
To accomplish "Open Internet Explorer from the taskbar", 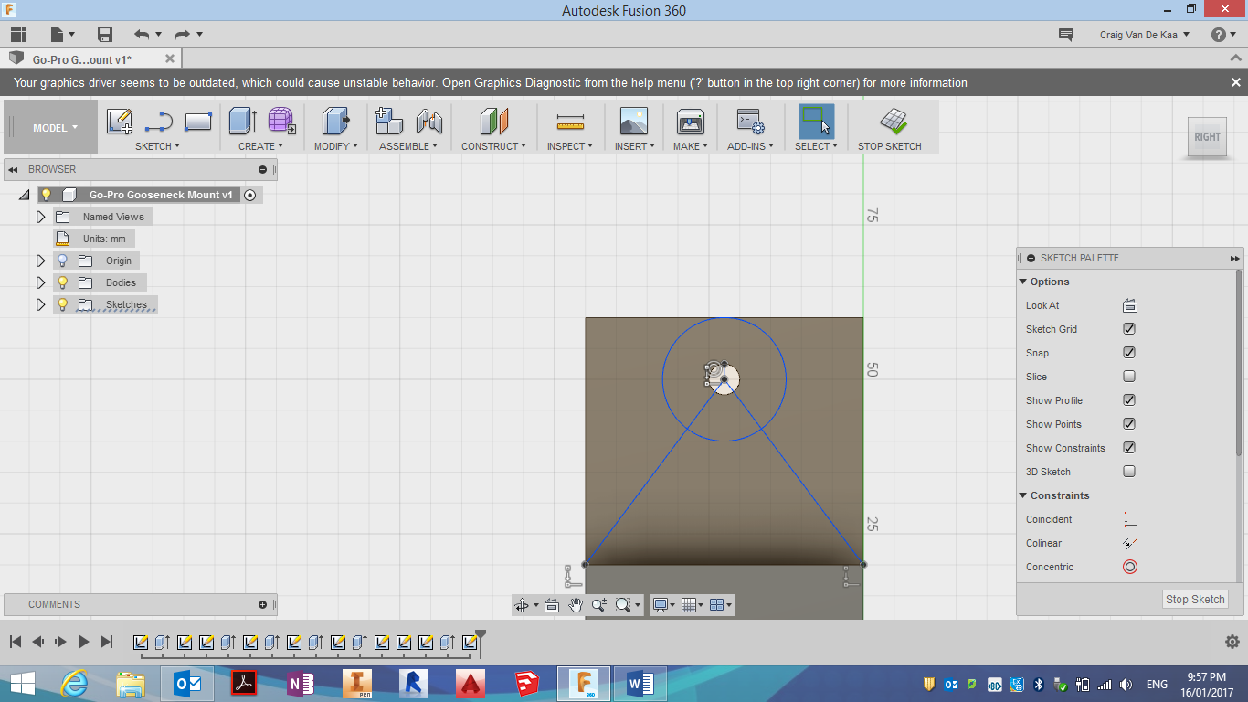I will (73, 684).
